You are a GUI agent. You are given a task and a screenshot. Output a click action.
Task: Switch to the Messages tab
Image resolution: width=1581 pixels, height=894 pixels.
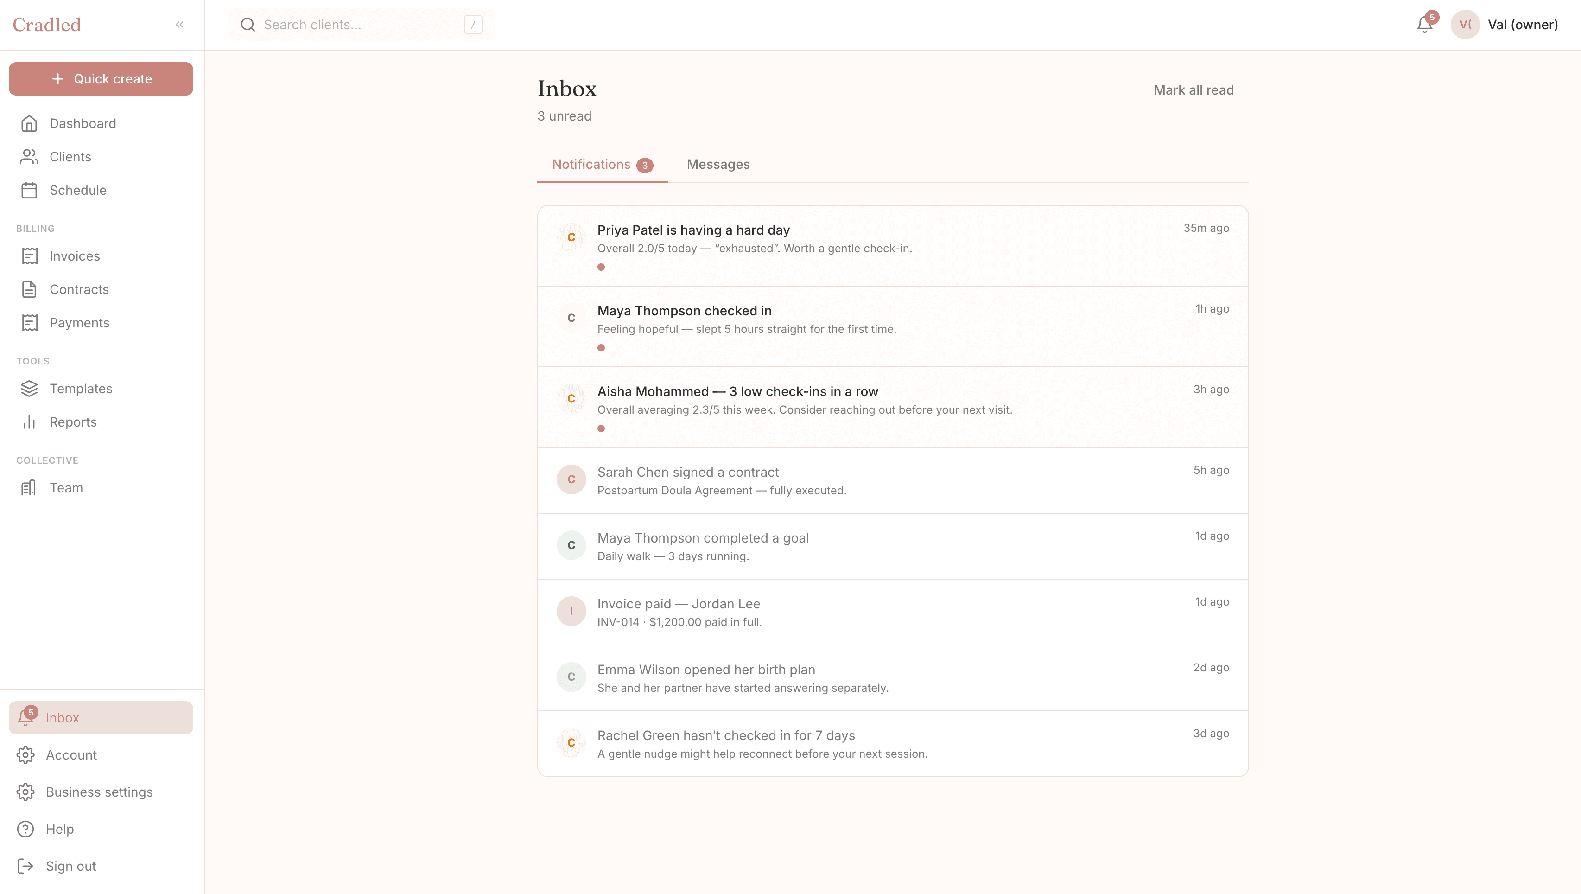tap(718, 165)
